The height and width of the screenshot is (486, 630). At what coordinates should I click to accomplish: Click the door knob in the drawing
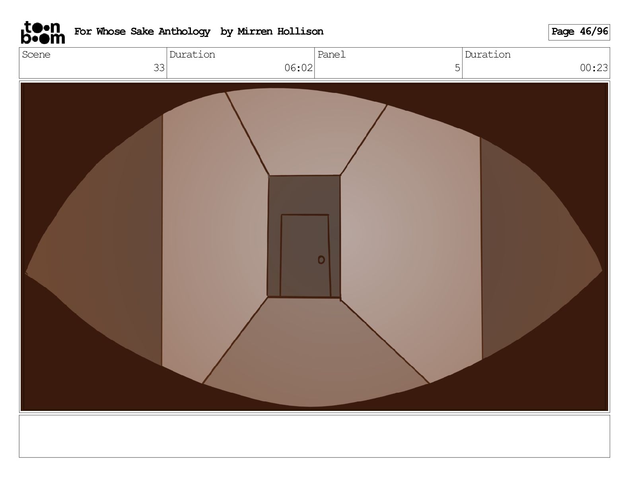click(x=321, y=260)
